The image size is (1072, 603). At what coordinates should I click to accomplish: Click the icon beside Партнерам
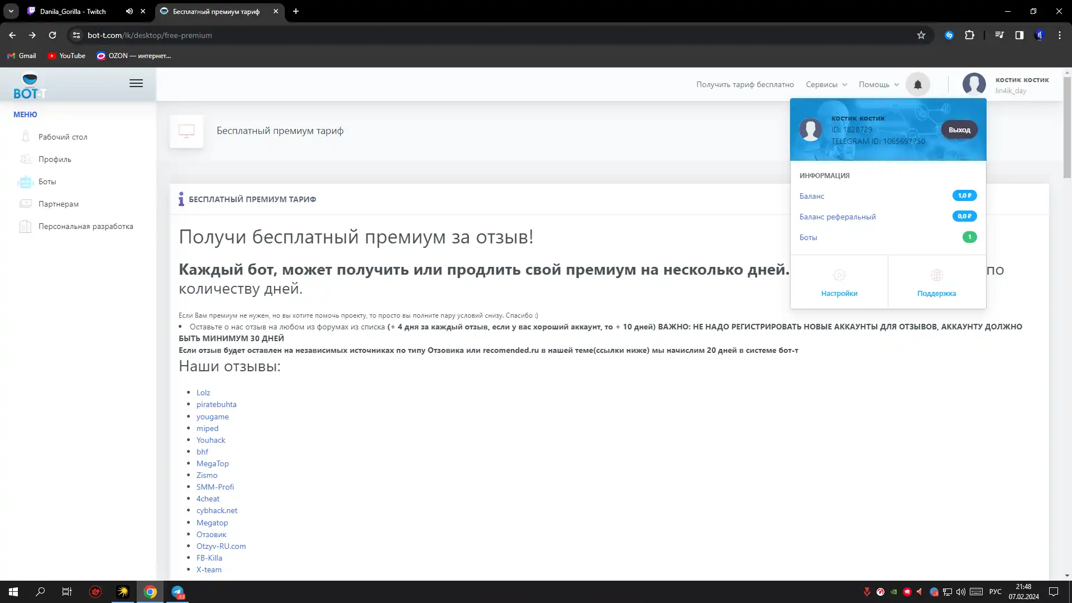pos(25,204)
